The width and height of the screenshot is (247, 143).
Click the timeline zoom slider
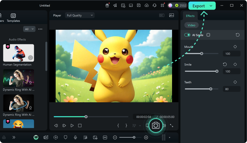[x=131, y=138]
